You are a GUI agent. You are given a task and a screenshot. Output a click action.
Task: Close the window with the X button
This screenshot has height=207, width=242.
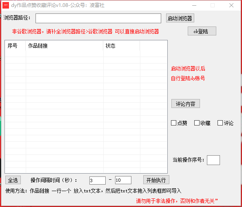231,5
